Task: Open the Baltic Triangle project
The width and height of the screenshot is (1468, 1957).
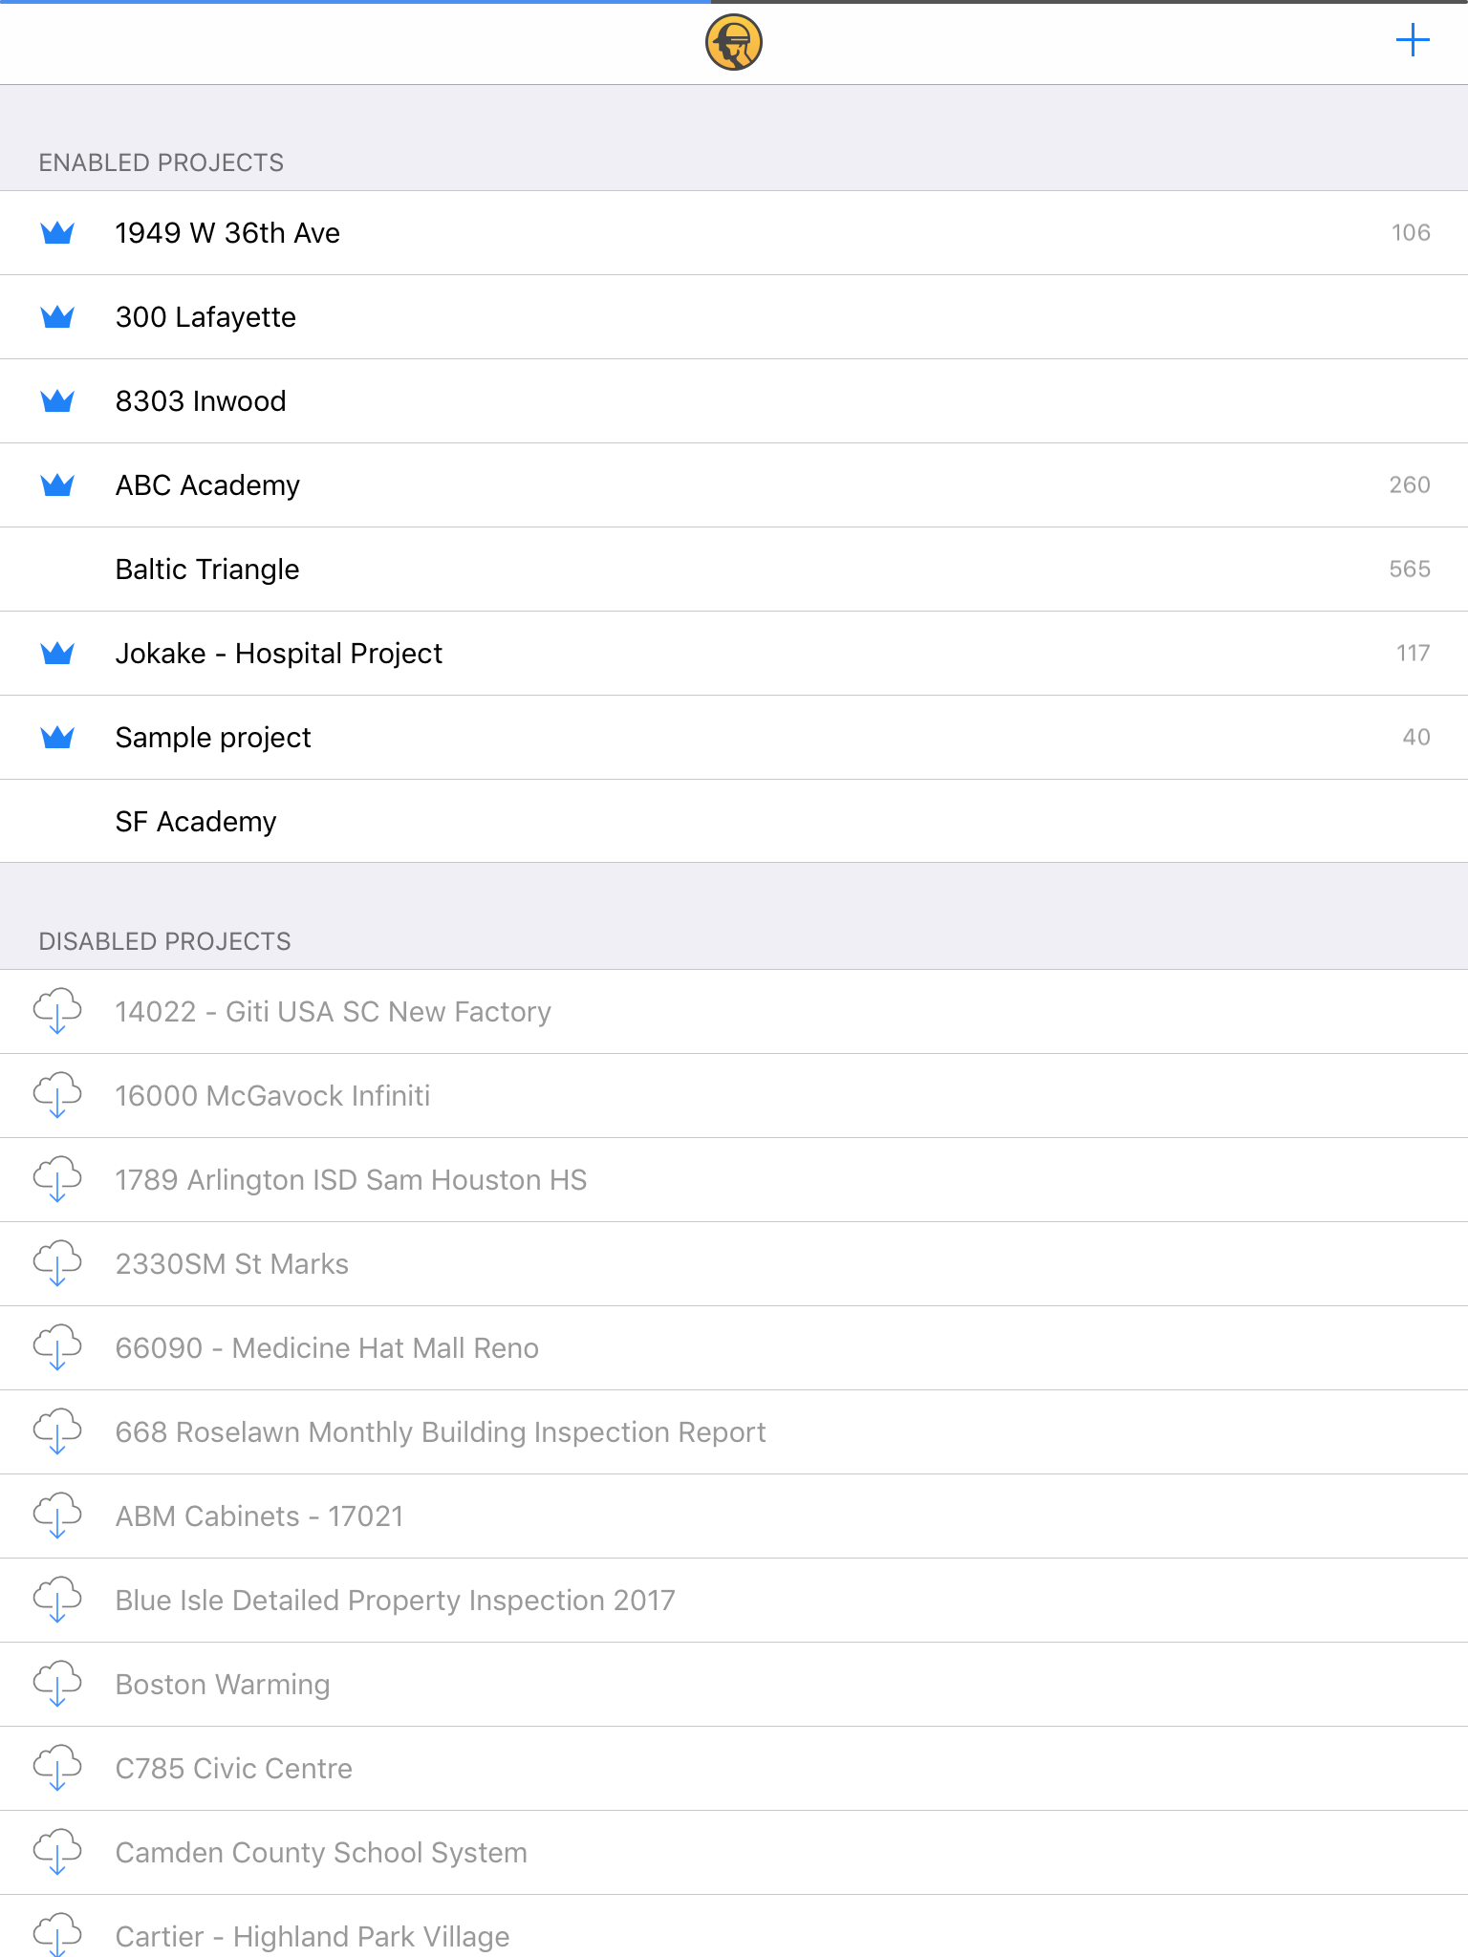Action: (x=734, y=570)
